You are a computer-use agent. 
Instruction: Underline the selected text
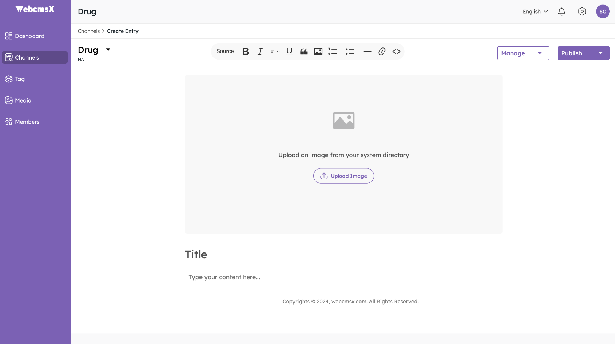click(x=289, y=52)
